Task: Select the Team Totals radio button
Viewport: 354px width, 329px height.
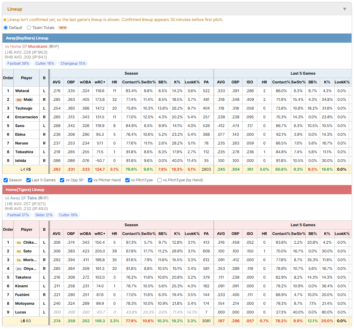Action: click(29, 27)
